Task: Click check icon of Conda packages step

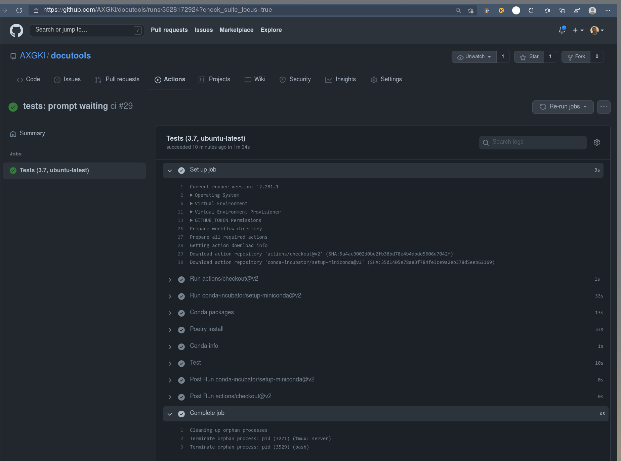Action: pyautogui.click(x=181, y=313)
